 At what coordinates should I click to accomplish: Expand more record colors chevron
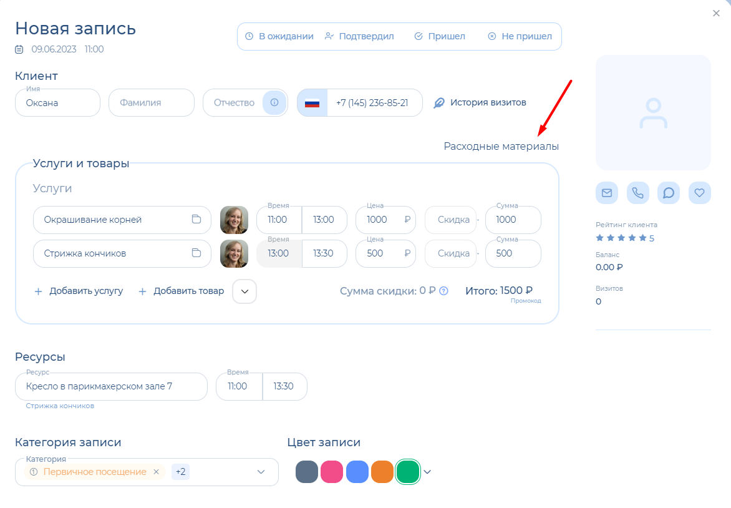(x=427, y=472)
